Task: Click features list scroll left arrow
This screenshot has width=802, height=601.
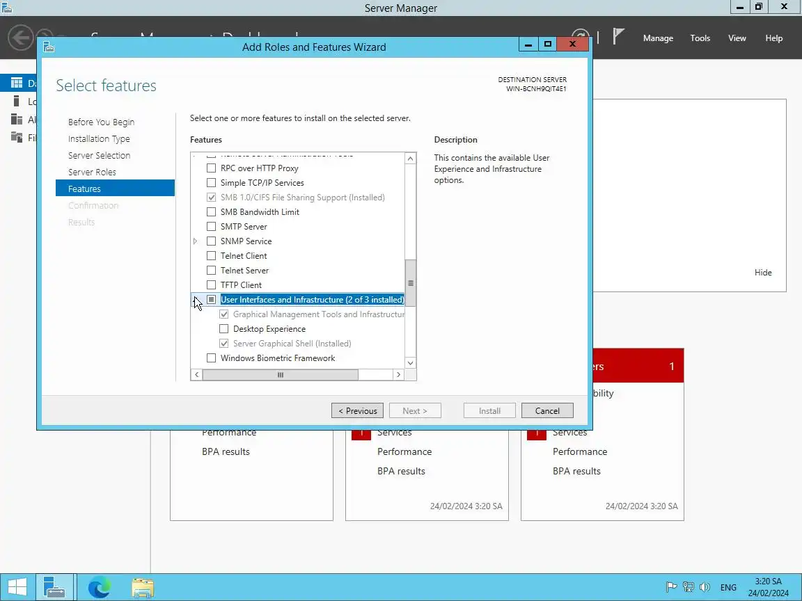Action: (x=197, y=375)
